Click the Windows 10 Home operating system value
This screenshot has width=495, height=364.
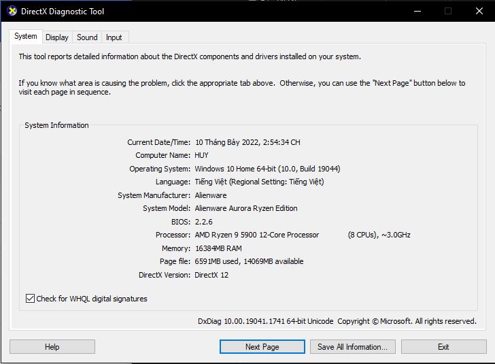pyautogui.click(x=267, y=169)
